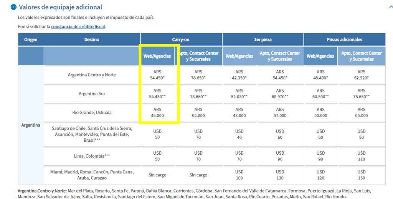This screenshot has width=393, height=199.
Task: Click USD 150 value in Miami row
Action: pos(362,175)
